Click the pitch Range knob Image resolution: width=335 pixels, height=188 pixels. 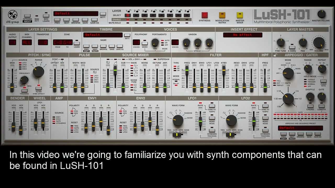pyautogui.click(x=38, y=72)
